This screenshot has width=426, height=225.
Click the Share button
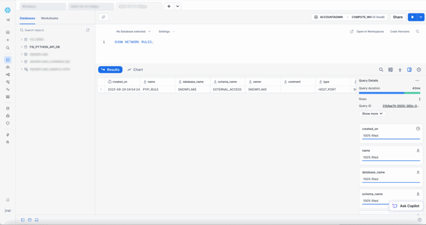[x=398, y=17]
